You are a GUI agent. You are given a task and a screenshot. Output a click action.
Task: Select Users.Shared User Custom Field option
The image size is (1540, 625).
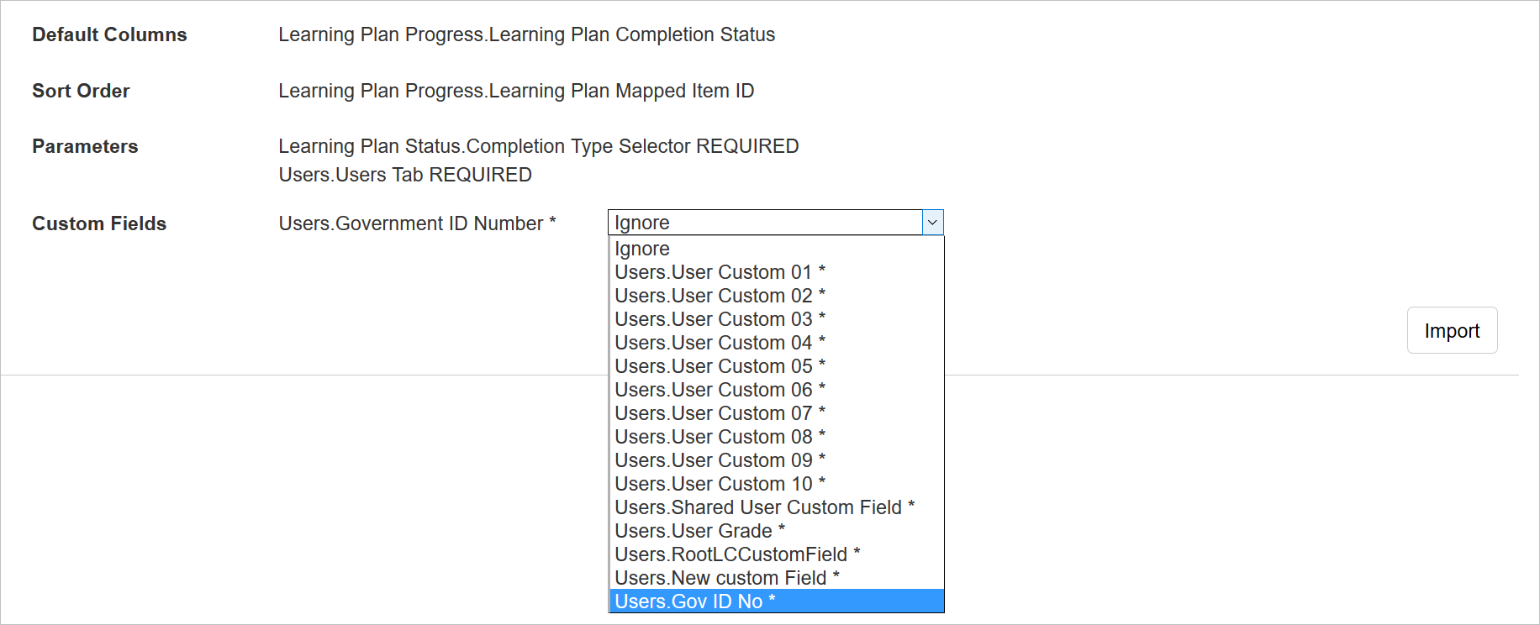[x=764, y=507]
